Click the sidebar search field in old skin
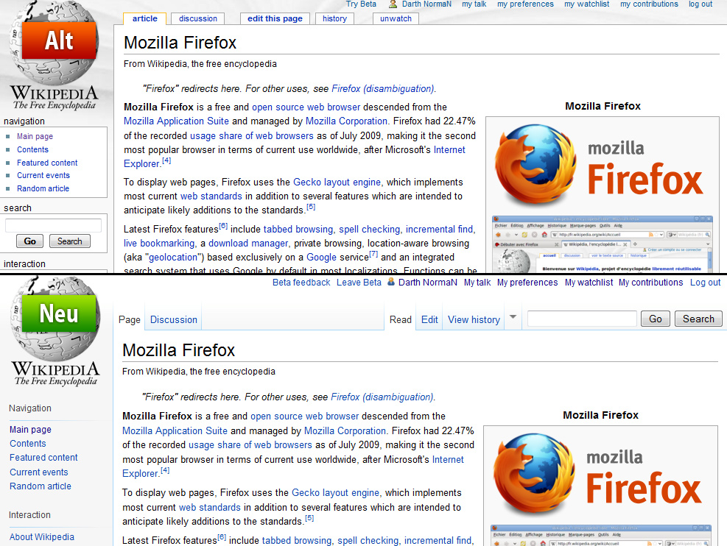The width and height of the screenshot is (727, 546). [x=53, y=225]
